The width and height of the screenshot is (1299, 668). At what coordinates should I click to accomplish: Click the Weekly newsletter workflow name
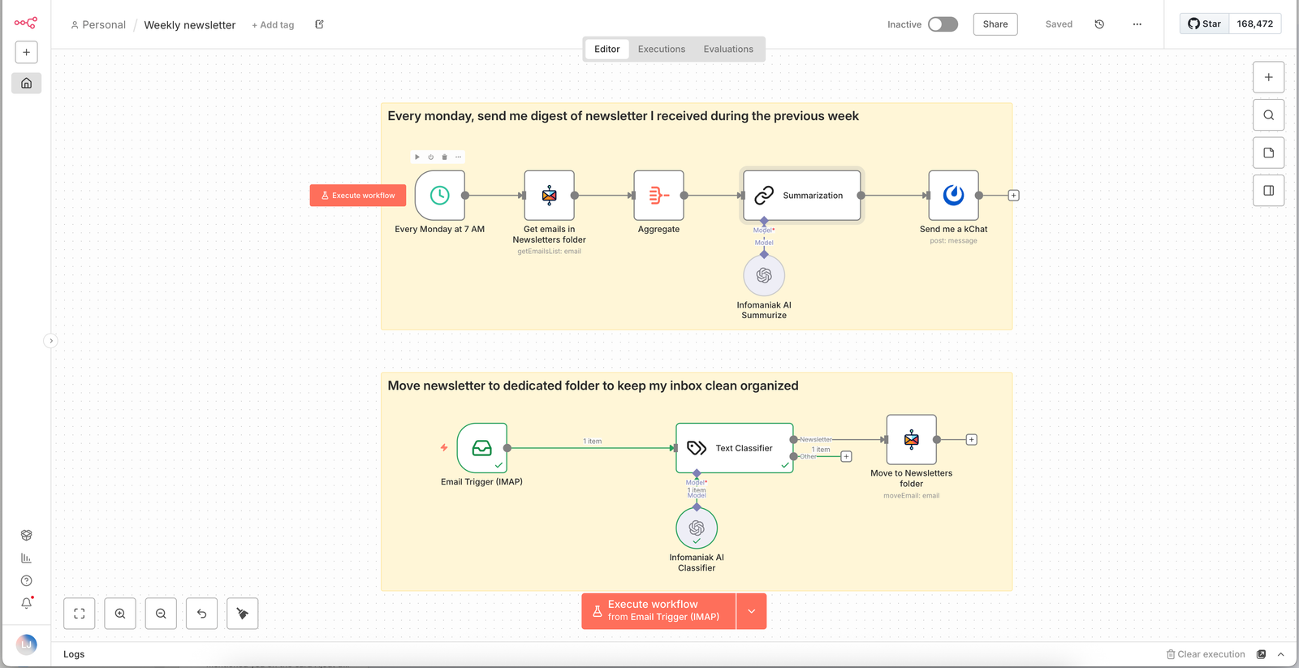click(x=189, y=25)
